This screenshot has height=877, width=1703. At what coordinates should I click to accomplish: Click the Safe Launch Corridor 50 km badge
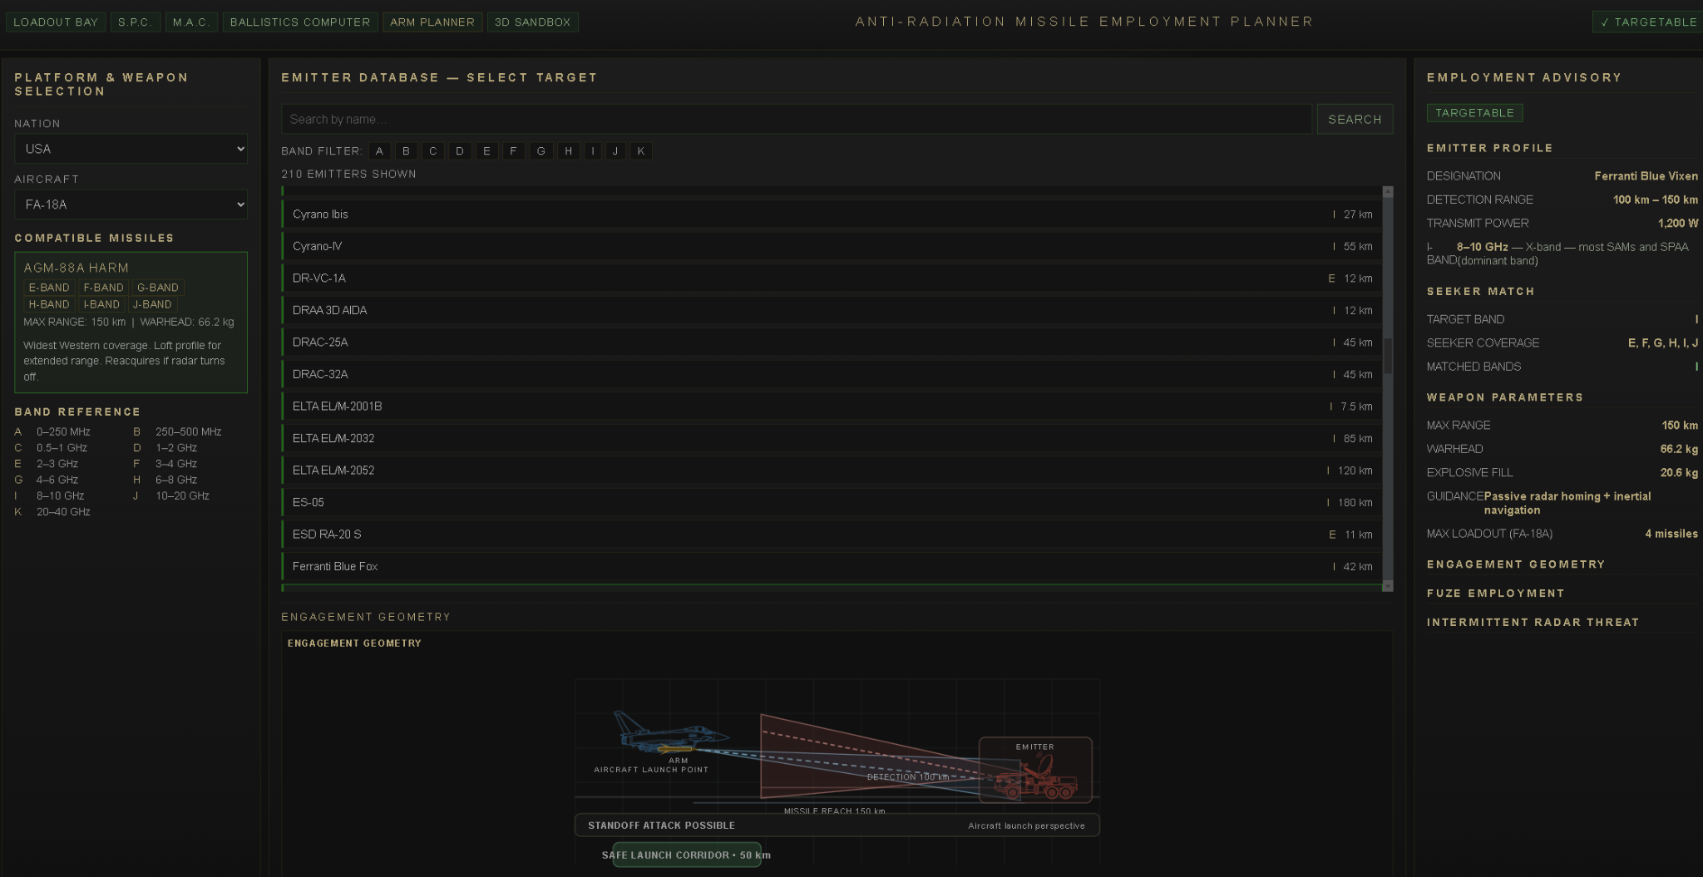click(687, 855)
